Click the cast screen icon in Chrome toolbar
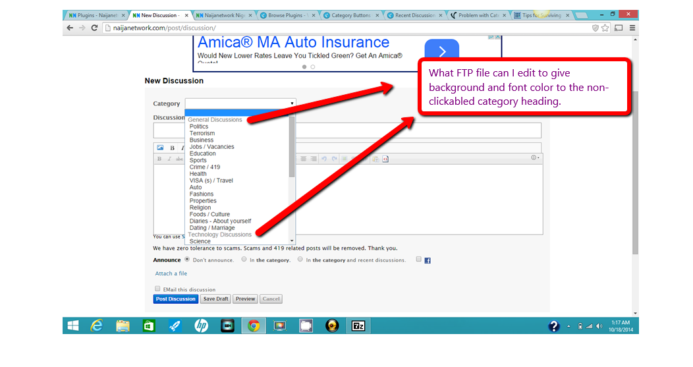This screenshot has height=367, width=693. 619,28
